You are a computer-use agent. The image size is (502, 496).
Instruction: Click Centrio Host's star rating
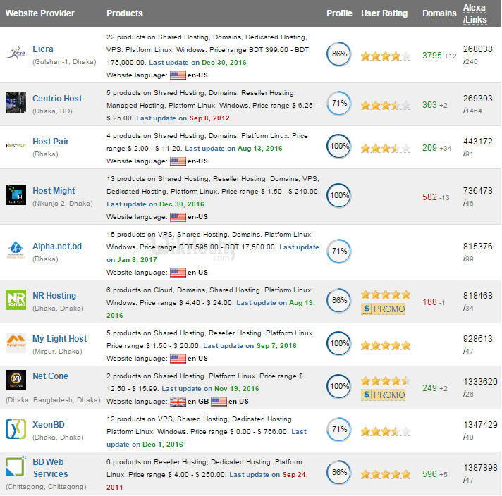386,105
